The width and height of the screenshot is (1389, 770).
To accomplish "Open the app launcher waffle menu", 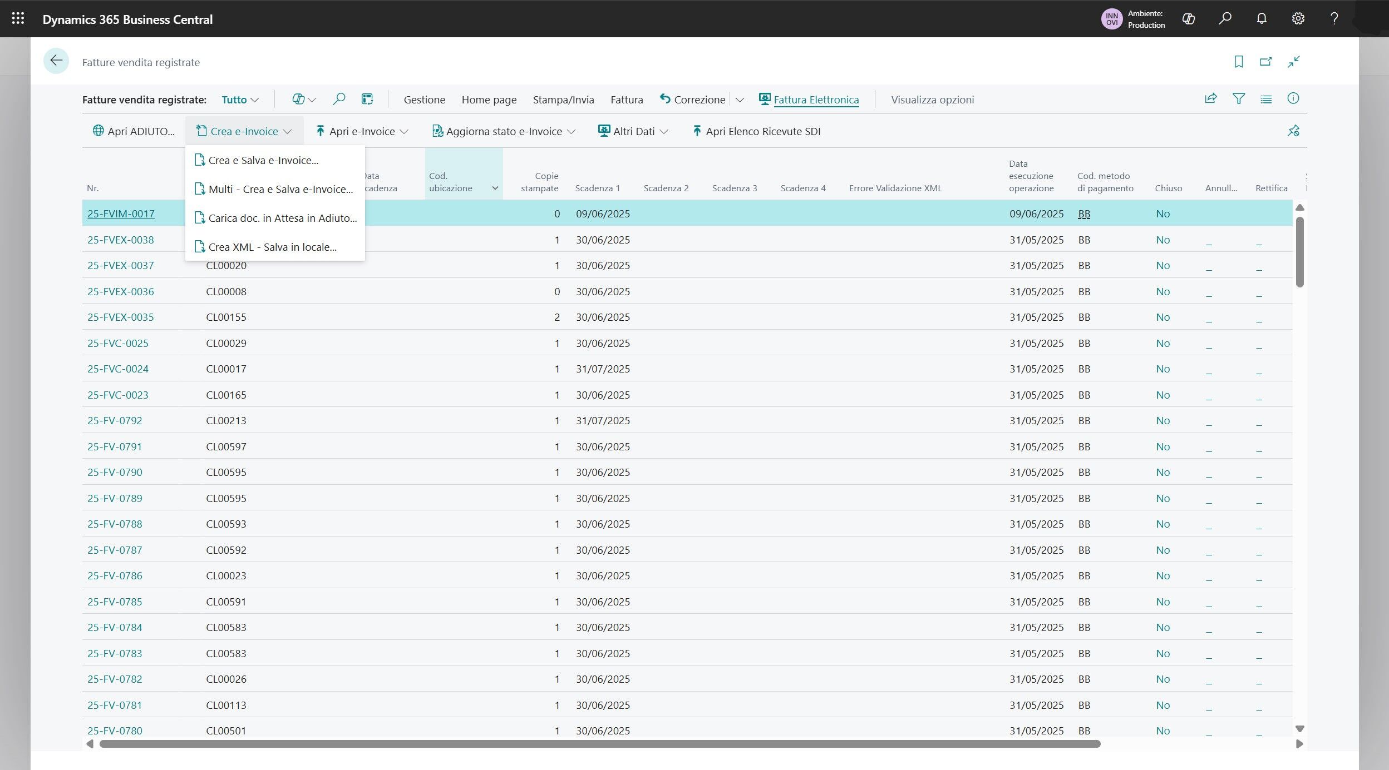I will point(18,19).
